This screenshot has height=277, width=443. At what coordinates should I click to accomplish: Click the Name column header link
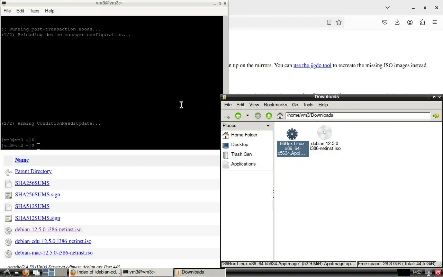coord(22,160)
